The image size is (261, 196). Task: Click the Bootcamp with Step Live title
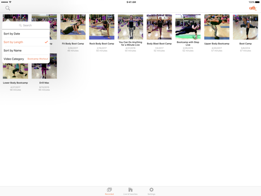coord(188,44)
